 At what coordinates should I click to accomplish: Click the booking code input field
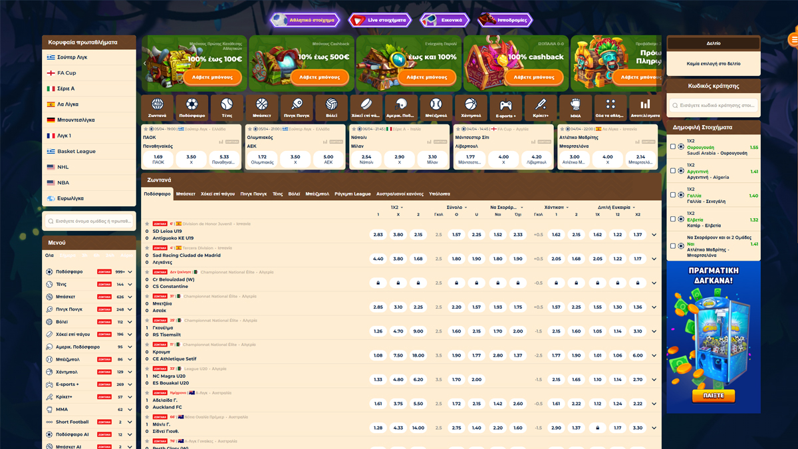pos(714,105)
